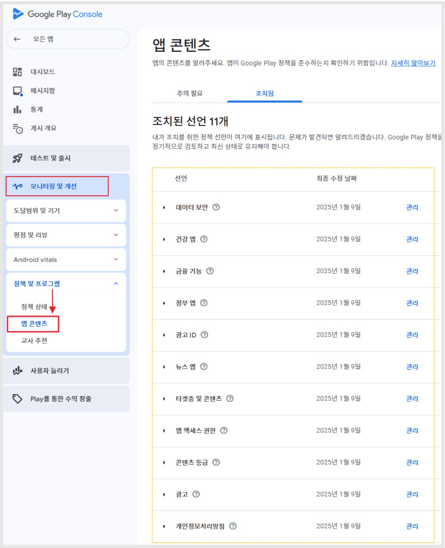Expand the 뉴스 앱 row triangle
Viewport: 445px width, 548px height.
click(164, 367)
